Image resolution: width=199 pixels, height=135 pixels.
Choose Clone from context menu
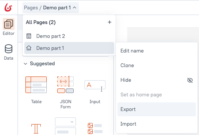click(157, 65)
